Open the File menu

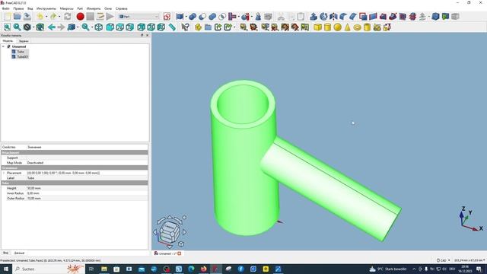[x=5, y=8]
